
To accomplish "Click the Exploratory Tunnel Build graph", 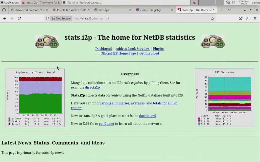I will [x=35, y=98].
